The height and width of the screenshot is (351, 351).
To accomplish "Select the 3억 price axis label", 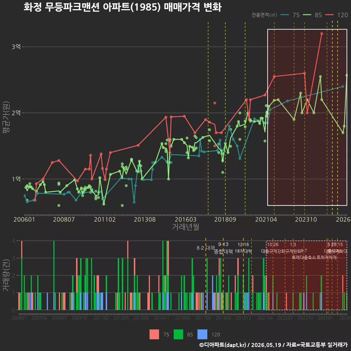I will 16,46.
